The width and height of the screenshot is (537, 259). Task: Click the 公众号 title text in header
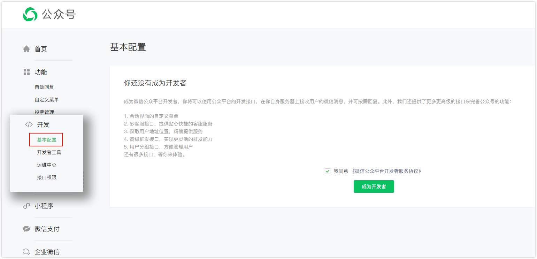pos(59,14)
